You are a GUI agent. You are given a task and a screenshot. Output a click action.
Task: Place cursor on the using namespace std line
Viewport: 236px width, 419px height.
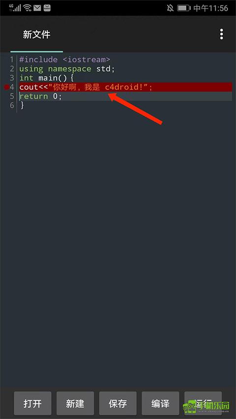tap(67, 69)
